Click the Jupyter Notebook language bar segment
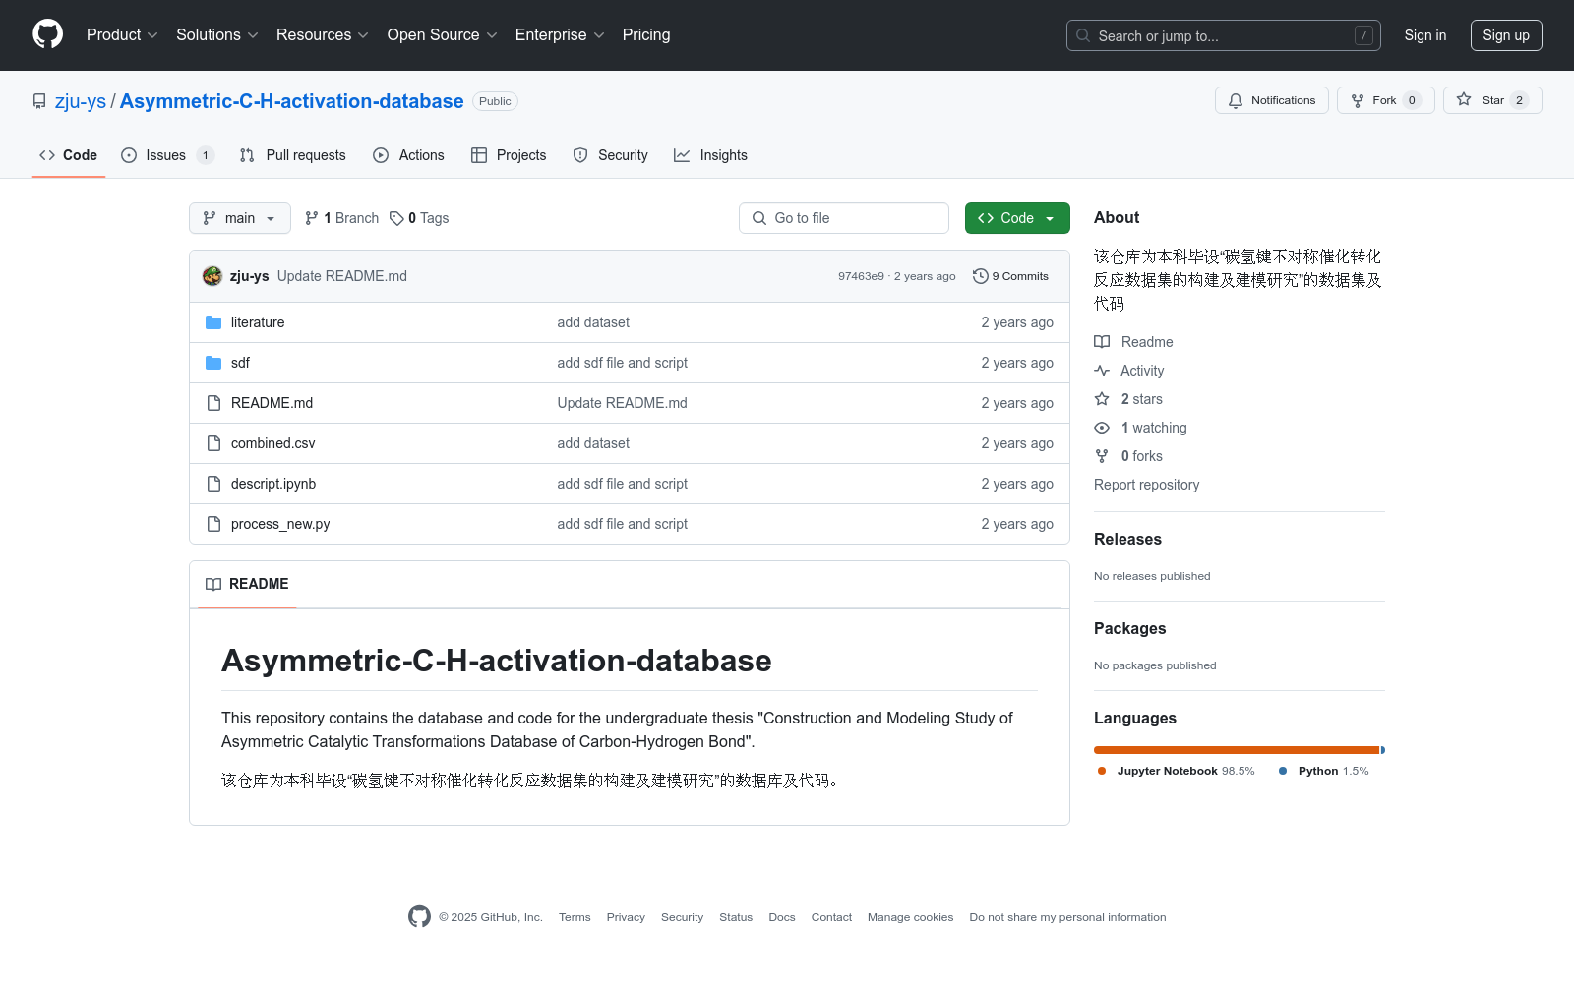 pos(1237,750)
